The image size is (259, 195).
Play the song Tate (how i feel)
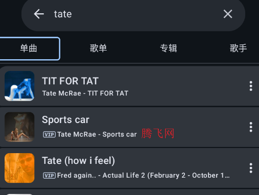(x=78, y=161)
